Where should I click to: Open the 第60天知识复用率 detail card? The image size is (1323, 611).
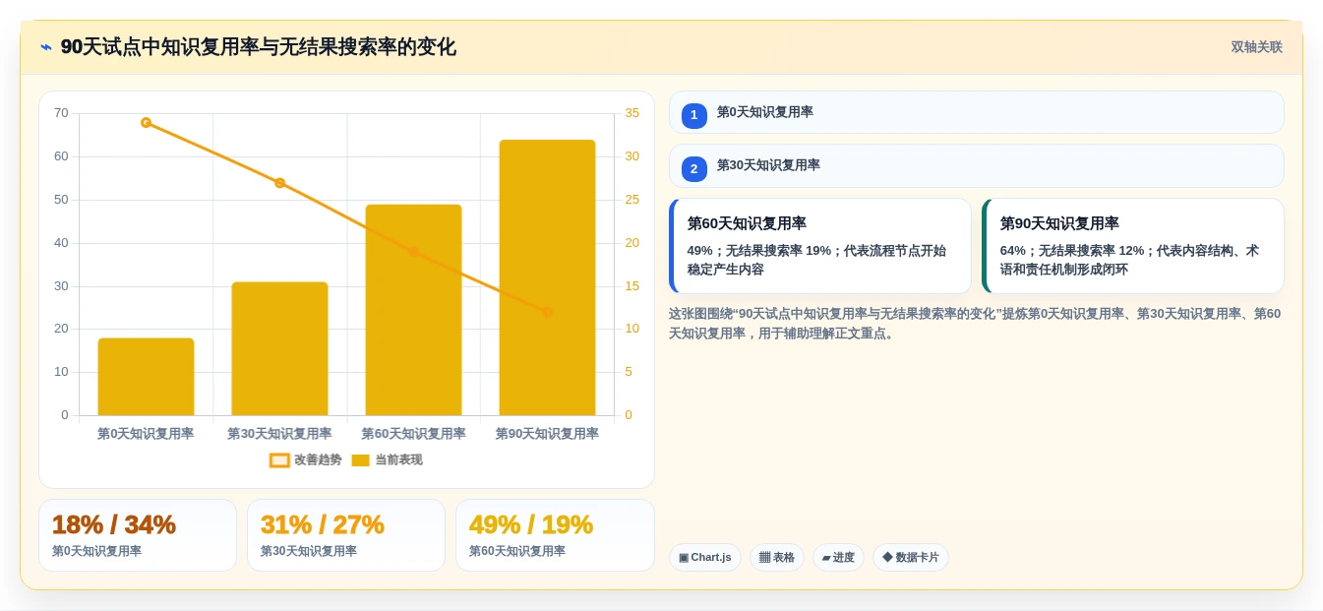(x=820, y=246)
